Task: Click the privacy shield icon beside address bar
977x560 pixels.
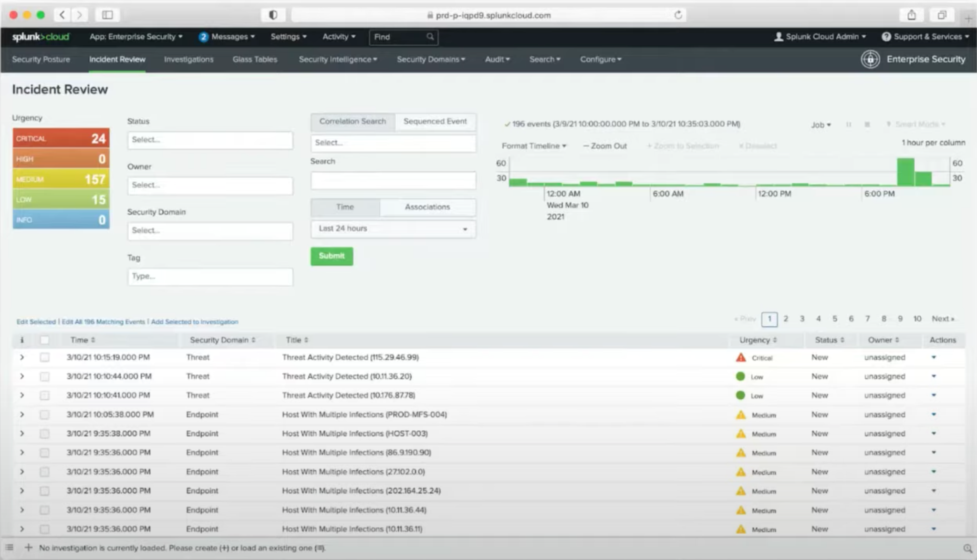Action: pyautogui.click(x=273, y=15)
